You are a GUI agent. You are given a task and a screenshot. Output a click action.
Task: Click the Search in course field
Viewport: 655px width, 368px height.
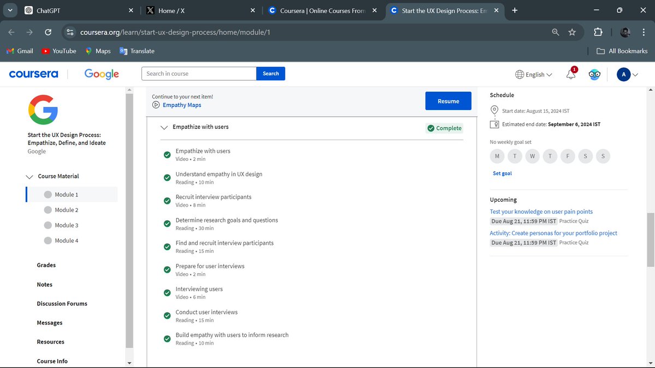[199, 74]
